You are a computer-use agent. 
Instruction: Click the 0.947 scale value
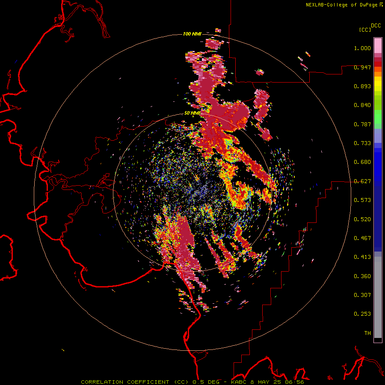[362, 67]
